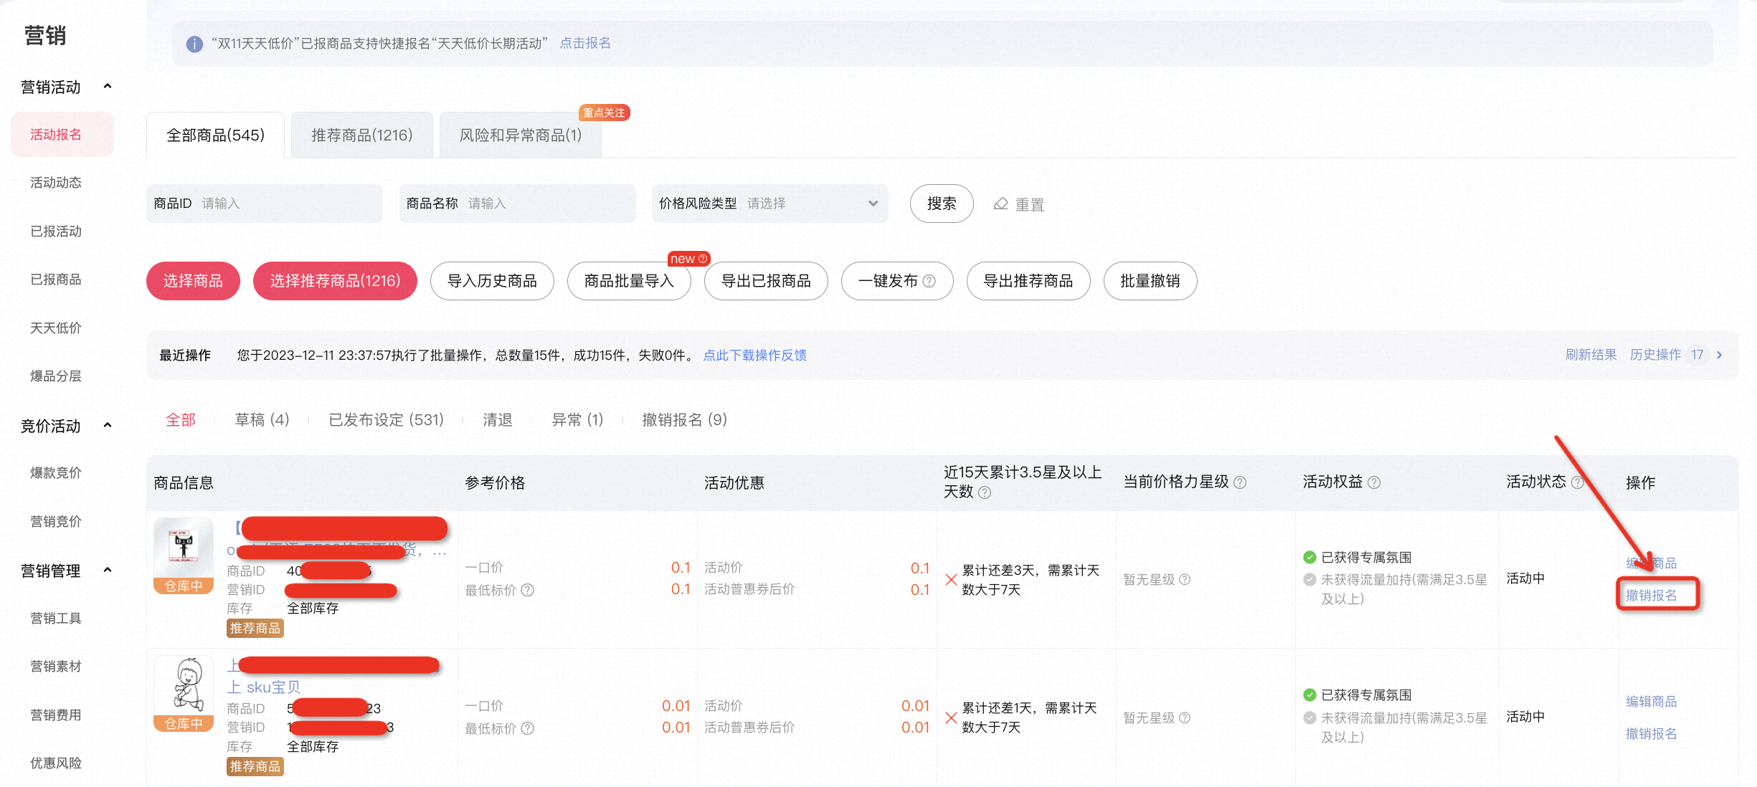Select the 清退 status filter
This screenshot has width=1757, height=787.
click(498, 420)
